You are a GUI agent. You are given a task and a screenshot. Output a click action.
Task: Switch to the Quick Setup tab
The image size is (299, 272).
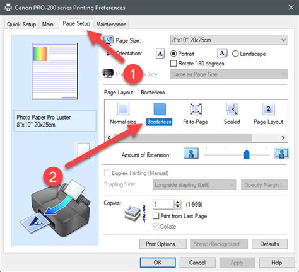pyautogui.click(x=21, y=25)
